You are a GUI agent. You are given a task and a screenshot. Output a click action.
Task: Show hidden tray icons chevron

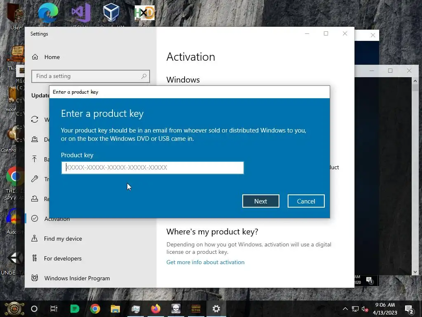pos(345,309)
